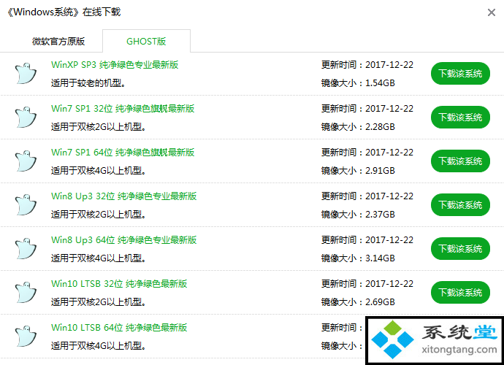Click the 镜像大小：3.14GB text
The height and width of the screenshot is (365, 504).
tap(358, 258)
